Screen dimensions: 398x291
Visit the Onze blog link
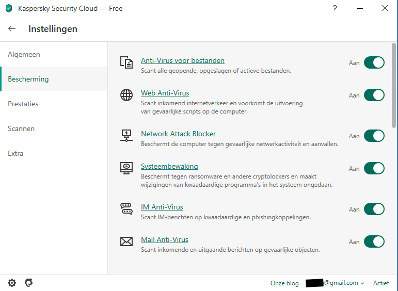point(284,283)
